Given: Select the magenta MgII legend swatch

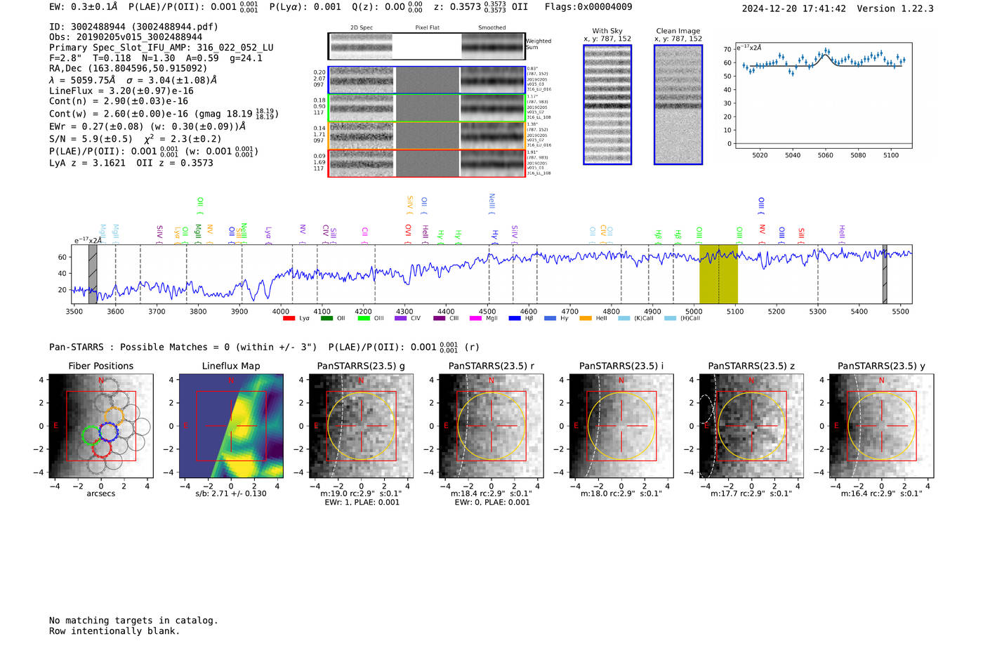Looking at the screenshot, I should (x=476, y=319).
